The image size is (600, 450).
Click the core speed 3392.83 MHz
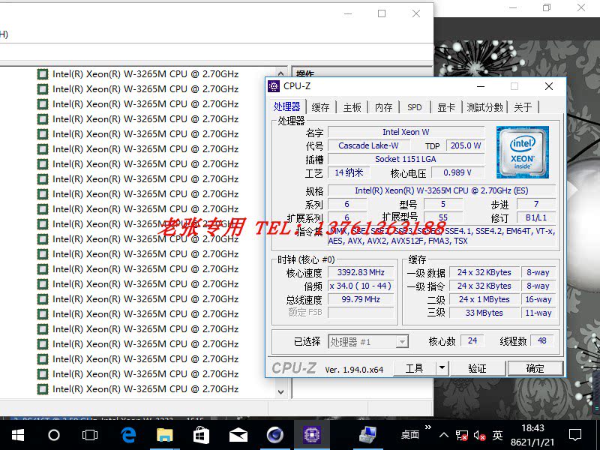tap(361, 272)
